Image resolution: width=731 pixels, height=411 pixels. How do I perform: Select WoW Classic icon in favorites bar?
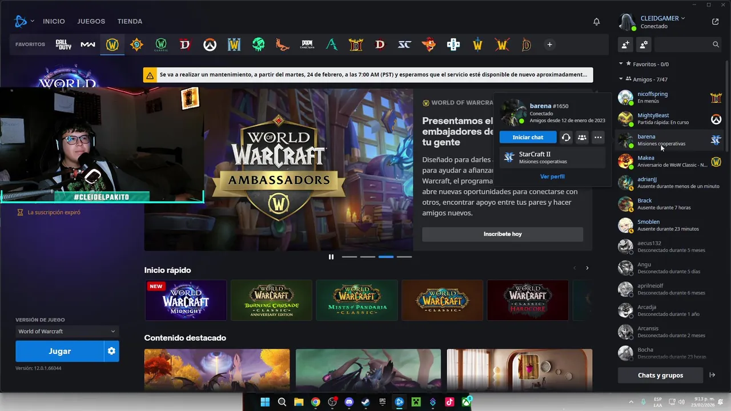pyautogui.click(x=161, y=45)
